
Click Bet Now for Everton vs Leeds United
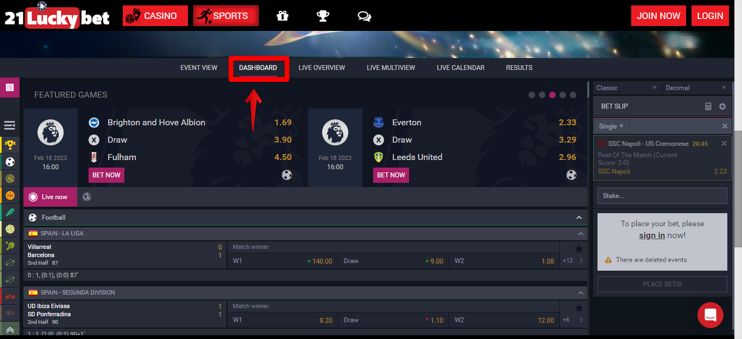point(391,175)
